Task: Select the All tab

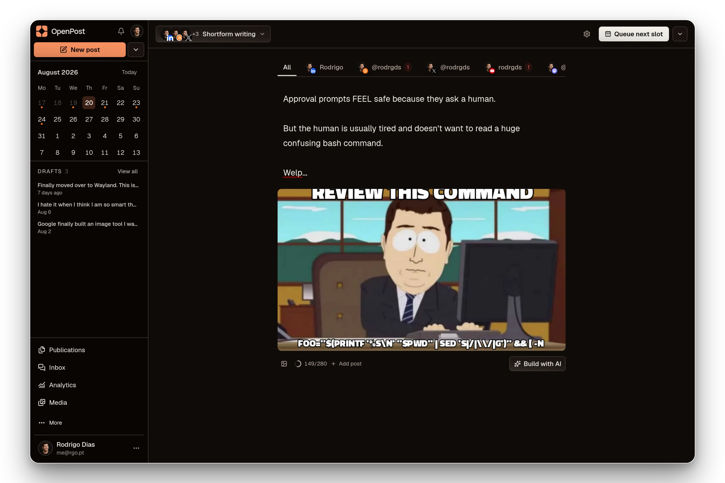Action: click(287, 67)
